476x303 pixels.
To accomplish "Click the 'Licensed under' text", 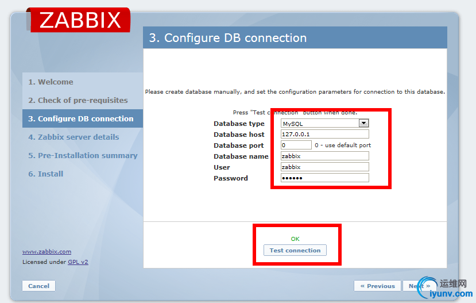I will (44, 262).
